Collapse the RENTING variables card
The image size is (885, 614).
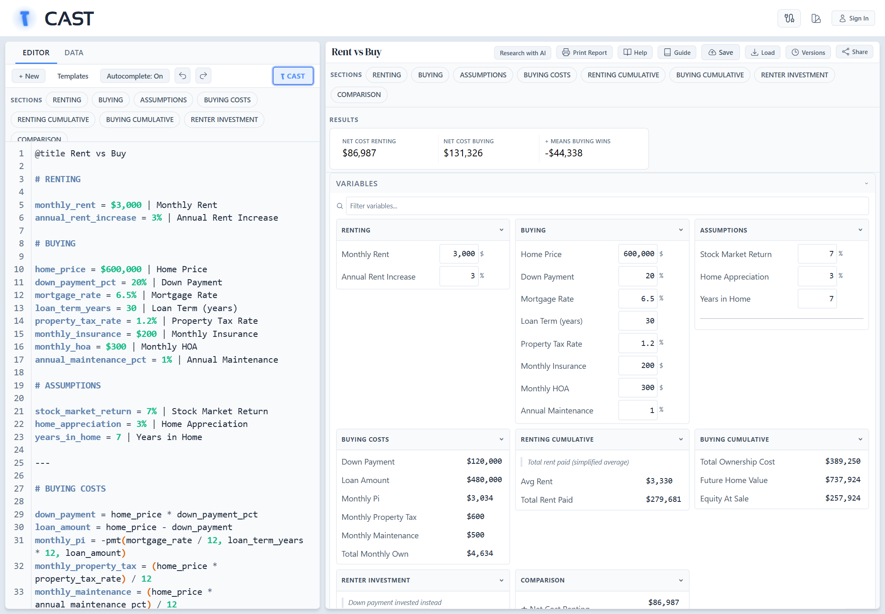click(x=501, y=230)
